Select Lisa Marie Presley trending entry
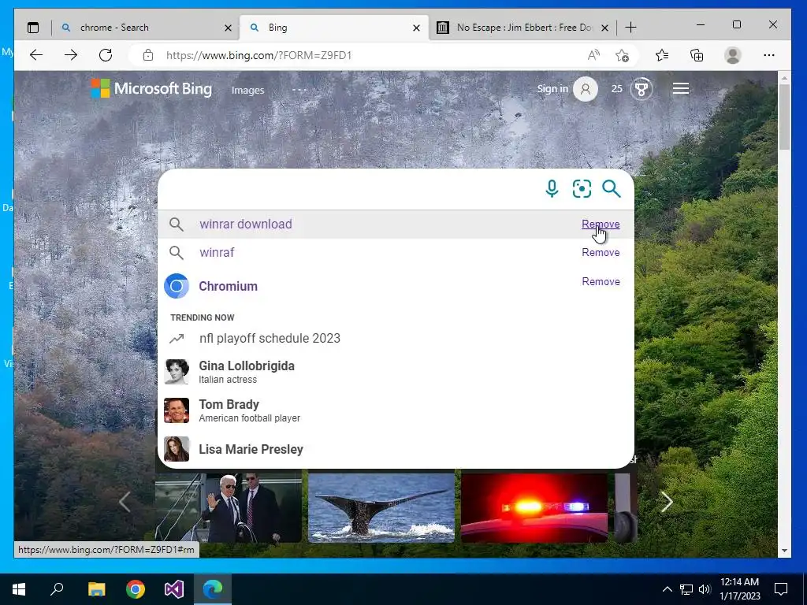Screen dimensions: 807x605 [396, 449]
